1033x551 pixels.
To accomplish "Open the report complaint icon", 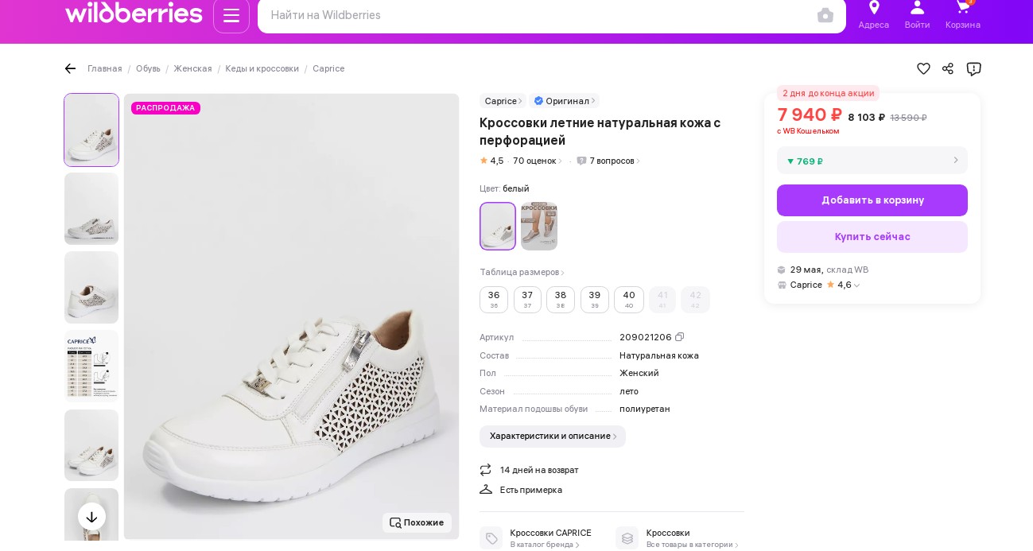I will pyautogui.click(x=973, y=68).
